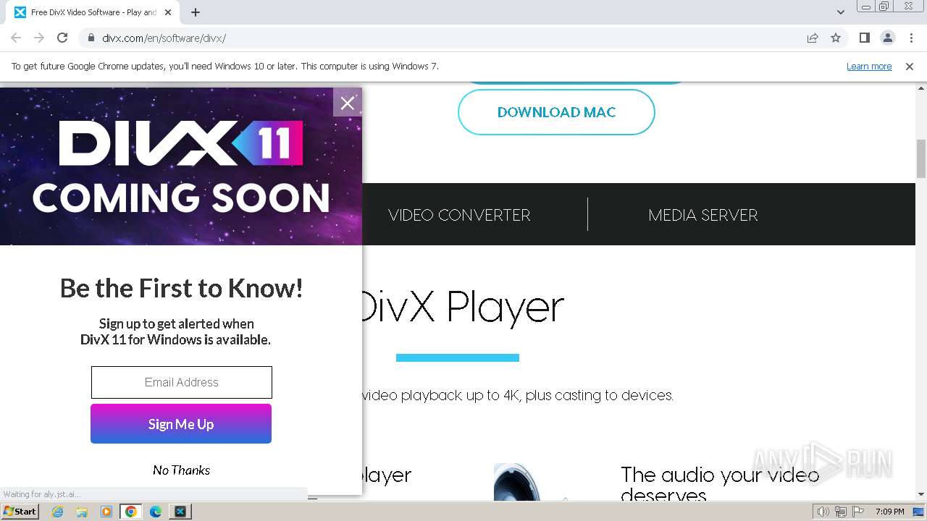
Task: Go back to the previous page
Action: click(x=16, y=38)
